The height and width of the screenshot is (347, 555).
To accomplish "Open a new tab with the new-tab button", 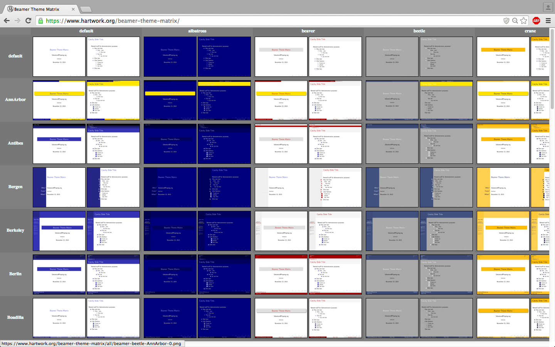I will point(85,9).
